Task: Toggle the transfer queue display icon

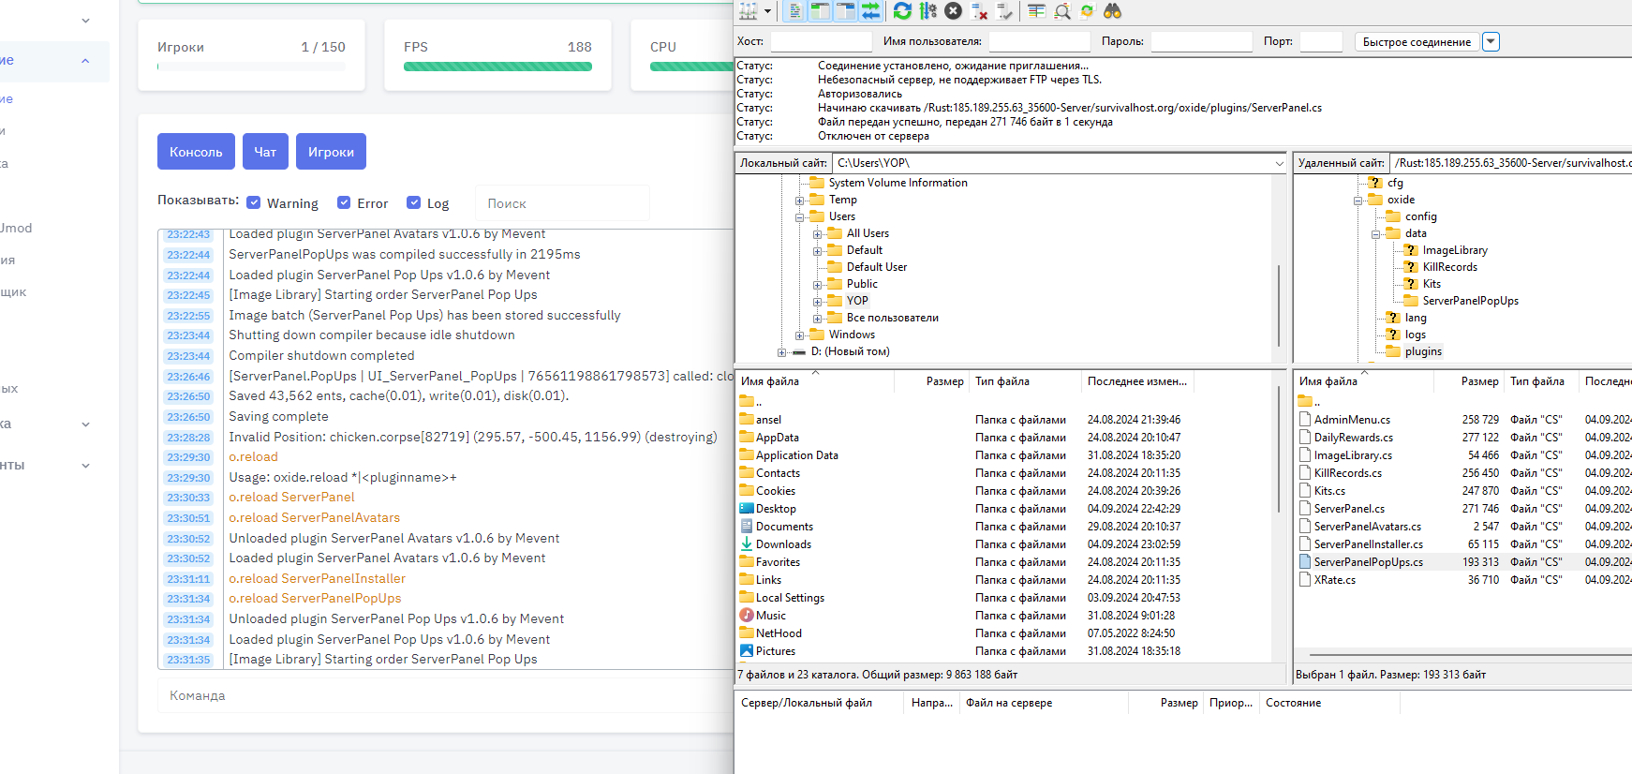Action: point(871,11)
